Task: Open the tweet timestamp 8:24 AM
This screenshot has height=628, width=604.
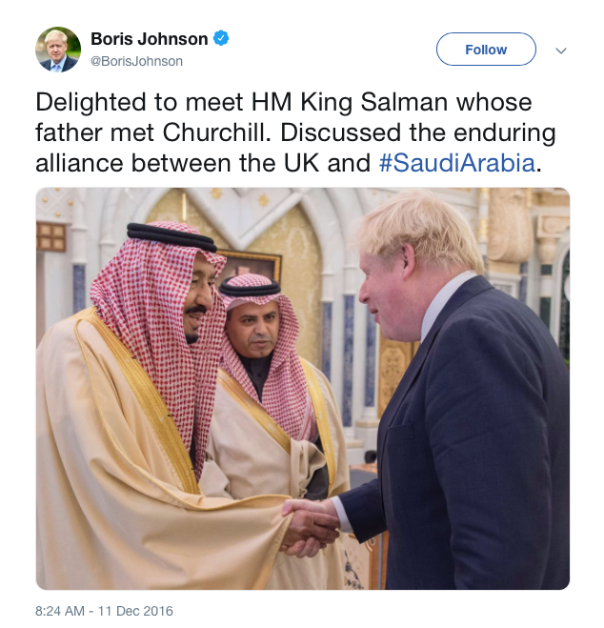Action: pos(60,611)
